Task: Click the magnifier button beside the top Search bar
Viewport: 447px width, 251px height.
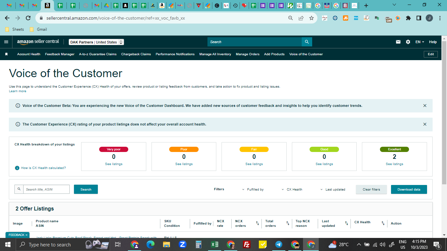Action: point(307,42)
